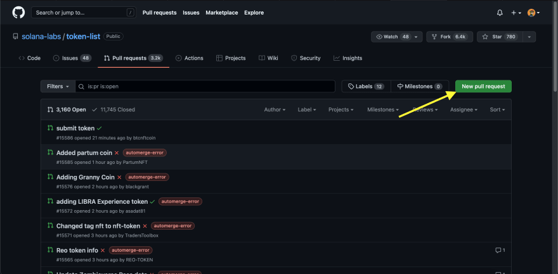
Task: Click the pull request icon for submit token
Action: pyautogui.click(x=51, y=128)
